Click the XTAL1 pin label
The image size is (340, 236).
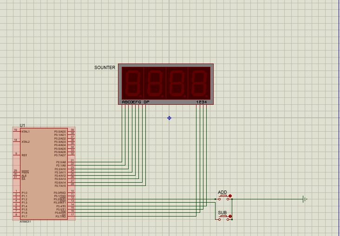[x=26, y=132]
